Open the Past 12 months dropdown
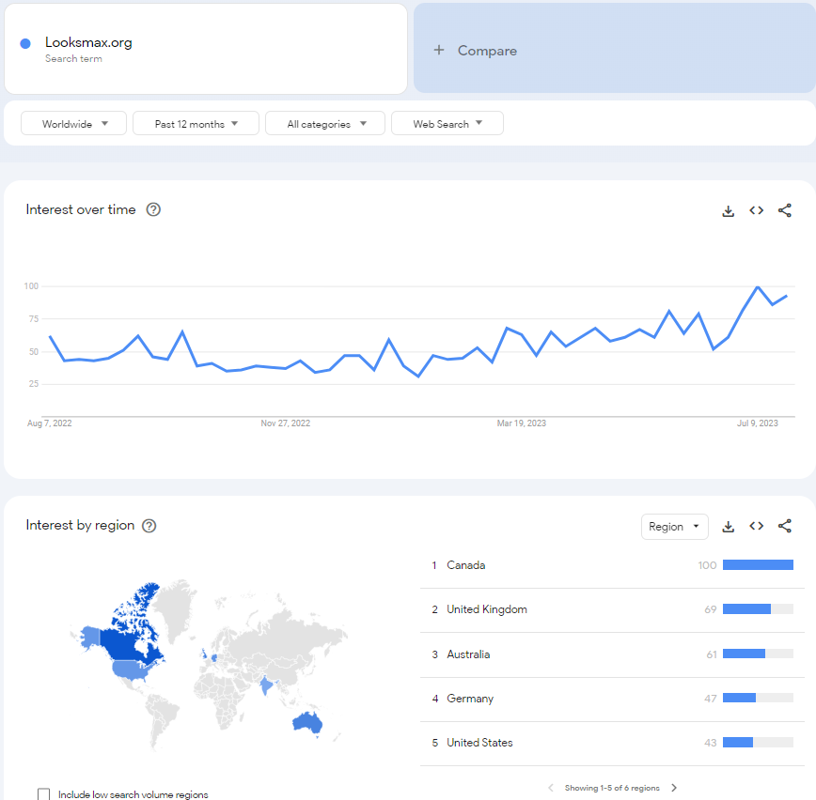Screen dimensions: 816x800 (196, 124)
